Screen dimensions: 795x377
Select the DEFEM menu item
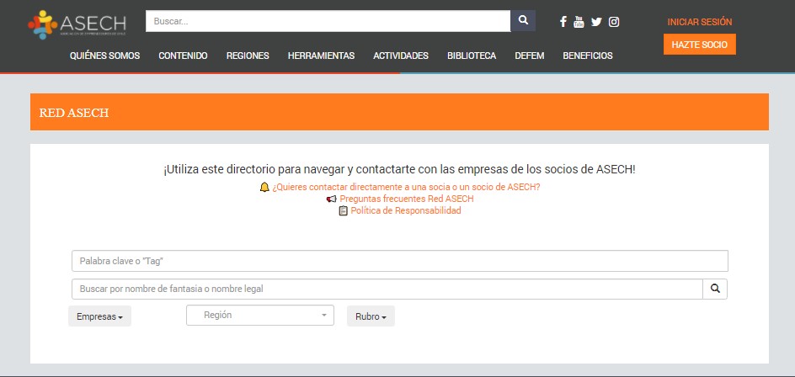(530, 56)
